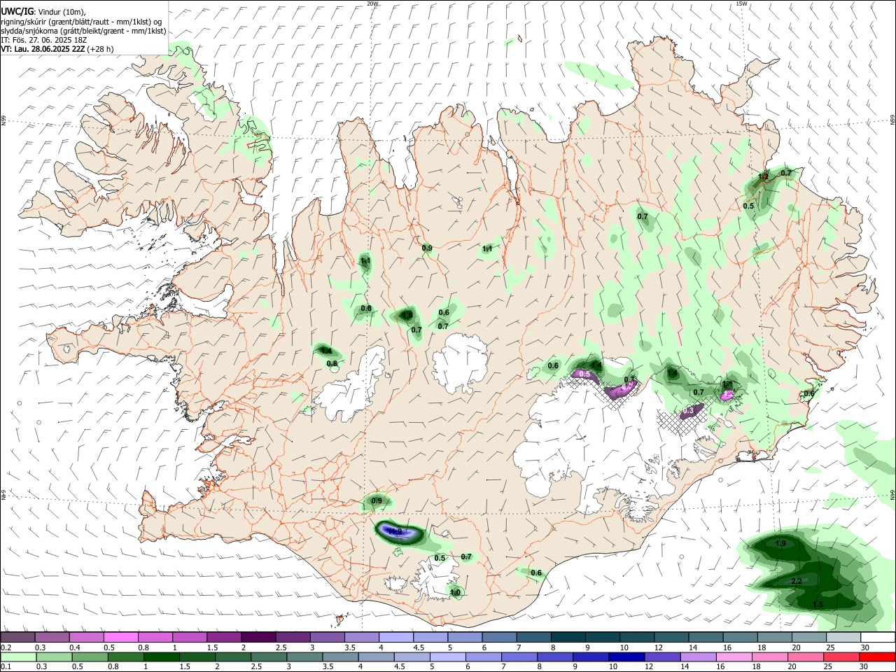The image size is (896, 672).
Task: Select 1.9 value in blue rain cell
Action: (395, 532)
